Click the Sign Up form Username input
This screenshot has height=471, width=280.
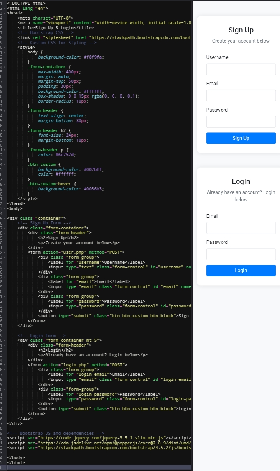[x=241, y=69]
